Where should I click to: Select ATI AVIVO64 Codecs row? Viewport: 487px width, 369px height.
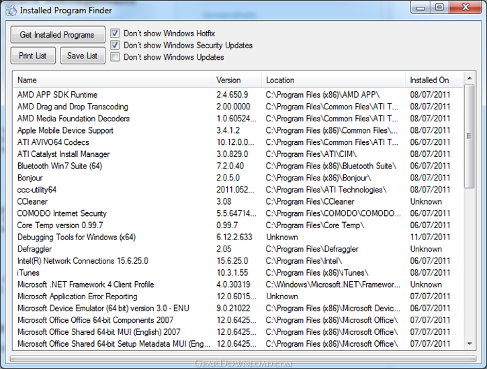tap(238, 142)
